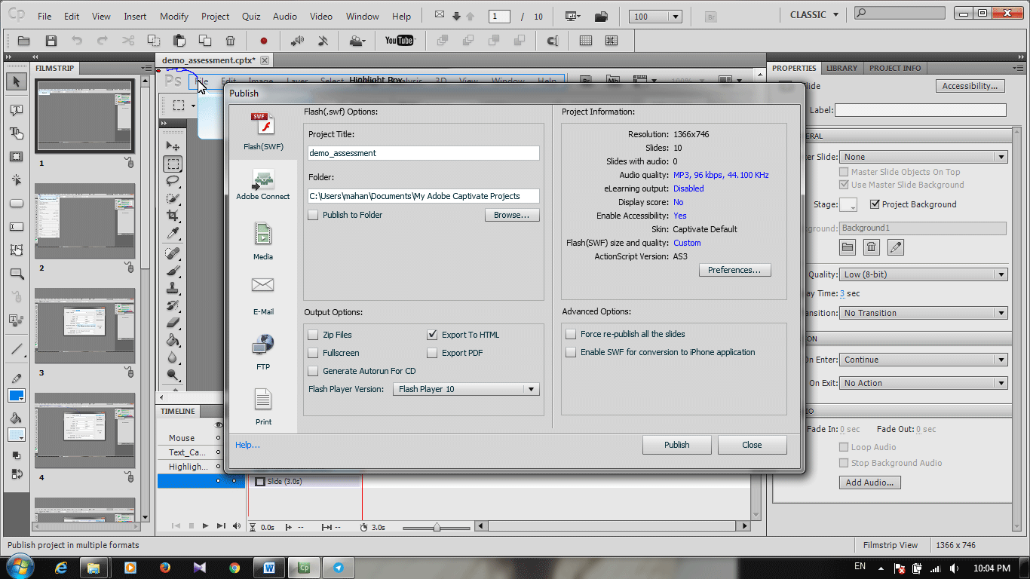The height and width of the screenshot is (579, 1030).
Task: Click the Publish icon beside slide counter
Action: 601,16
